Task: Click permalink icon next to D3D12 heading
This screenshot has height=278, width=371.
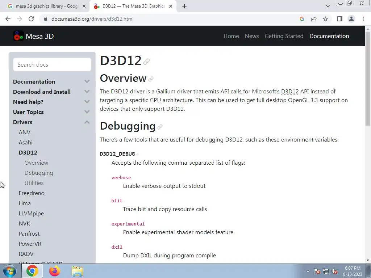Action: pos(146,62)
